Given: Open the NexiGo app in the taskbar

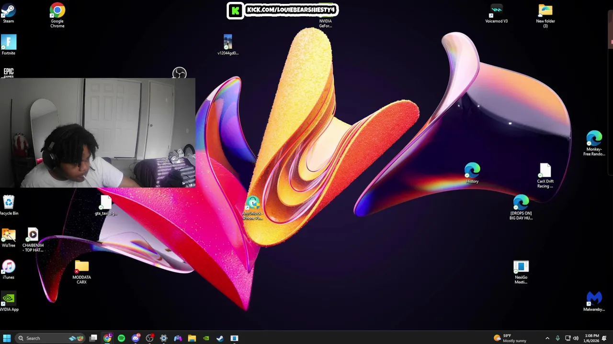Looking at the screenshot, I should (x=234, y=338).
